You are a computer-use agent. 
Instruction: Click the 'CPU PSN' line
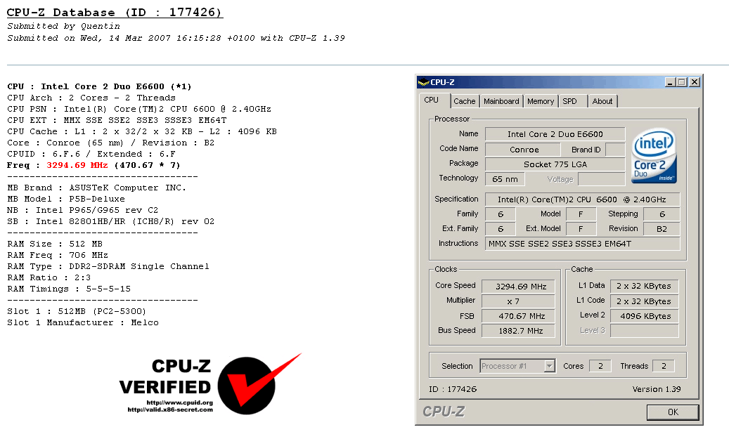[x=139, y=109]
